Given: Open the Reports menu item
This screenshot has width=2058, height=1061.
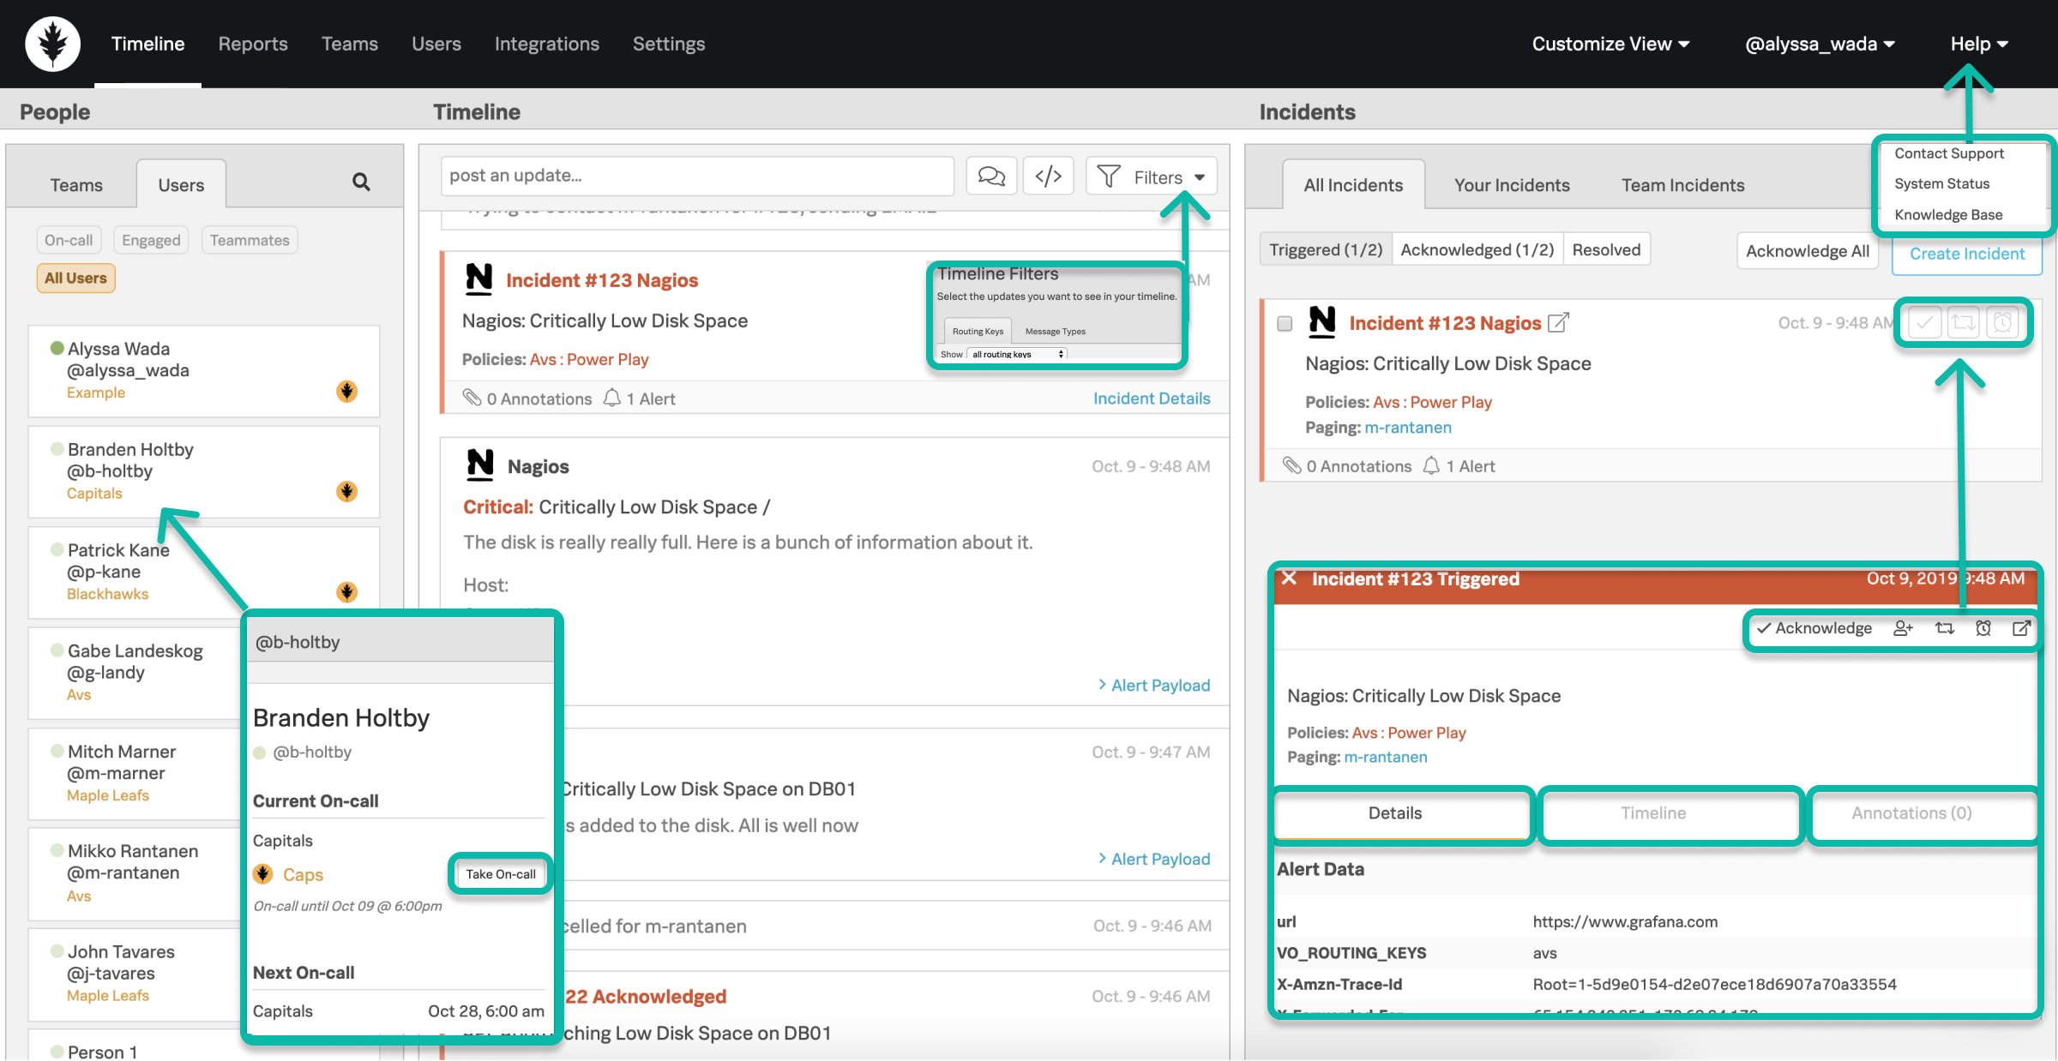Looking at the screenshot, I should [x=253, y=44].
